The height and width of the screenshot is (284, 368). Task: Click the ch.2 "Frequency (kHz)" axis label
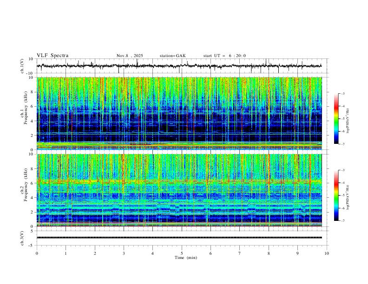26,185
